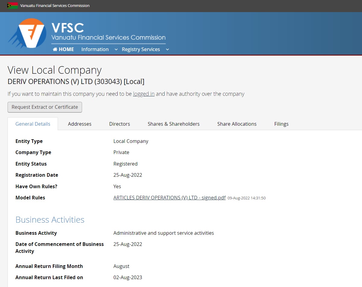The image size is (362, 287).
Task: Select the company name DERIV OPERATIONS (V) LTD
Action: pyautogui.click(x=76, y=82)
